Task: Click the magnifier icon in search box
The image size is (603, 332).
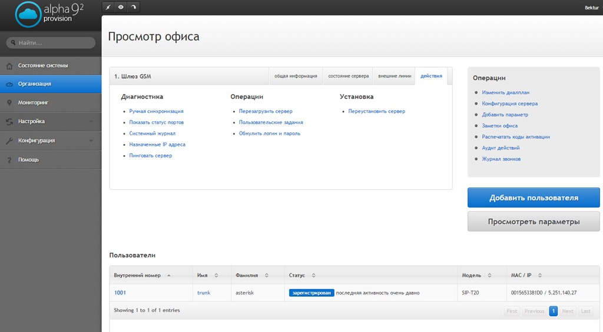Action: click(x=13, y=43)
